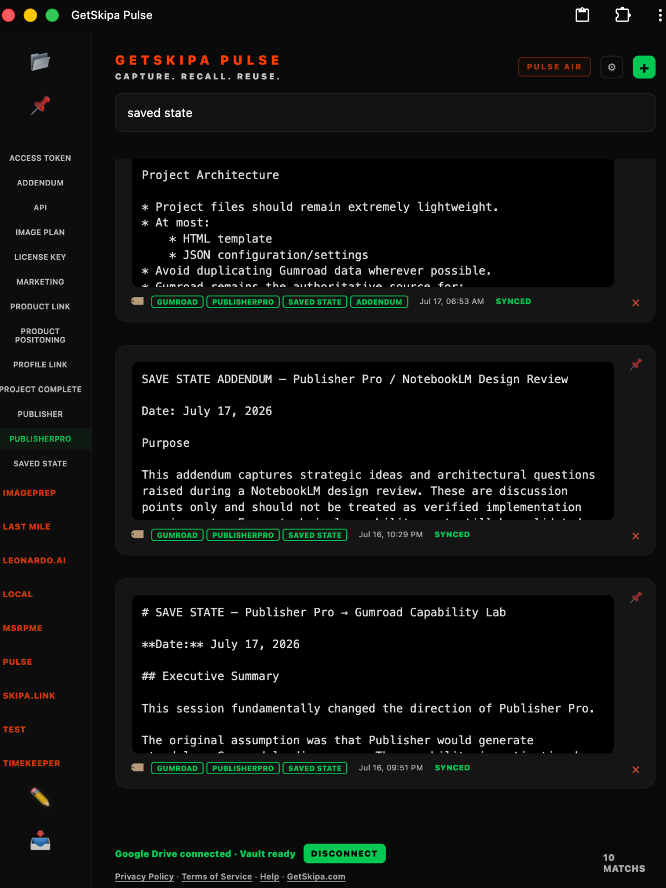Click tag icon on Jul 16, 09:51 PM note
Viewport: 666px width, 888px height.
click(138, 768)
